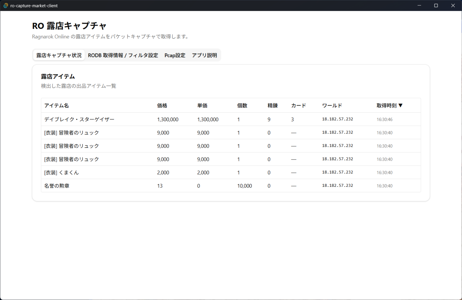This screenshot has height=300, width=462.
Task: Minimize the ro-capture-market-client window
Action: click(x=419, y=6)
